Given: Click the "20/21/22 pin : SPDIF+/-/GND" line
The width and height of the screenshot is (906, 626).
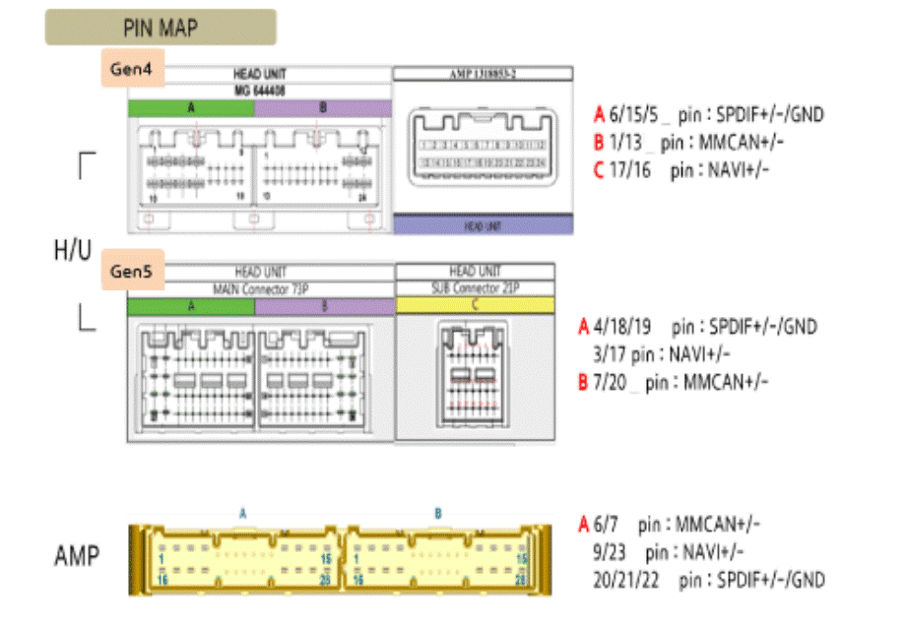Looking at the screenshot, I should pos(710,580).
